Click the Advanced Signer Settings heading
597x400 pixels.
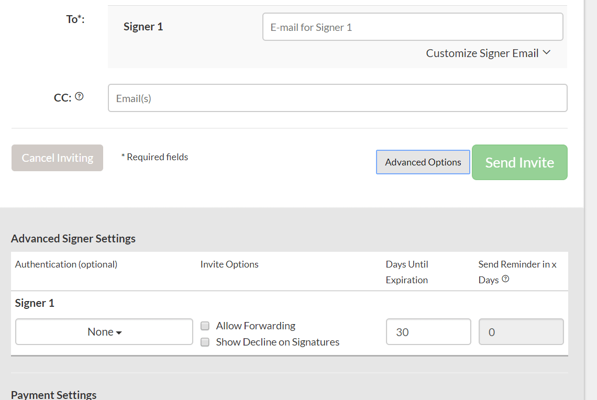(x=73, y=238)
